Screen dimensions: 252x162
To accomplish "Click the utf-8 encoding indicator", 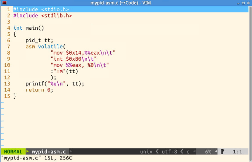I will [169, 152].
